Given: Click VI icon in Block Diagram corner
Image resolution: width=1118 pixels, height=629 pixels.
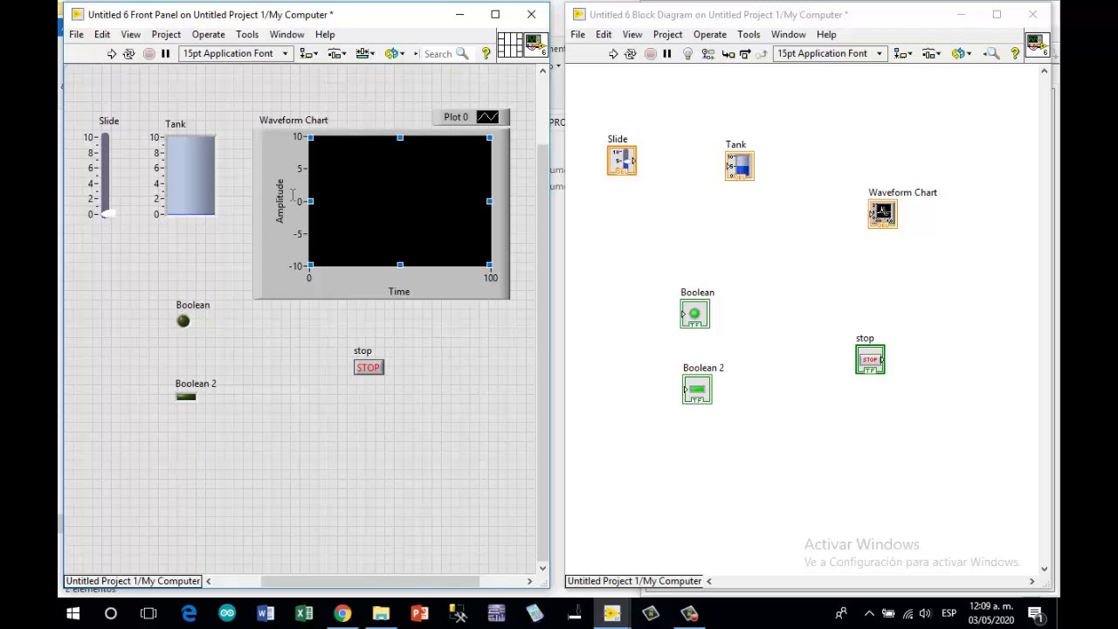Looking at the screenshot, I should pos(1038,45).
